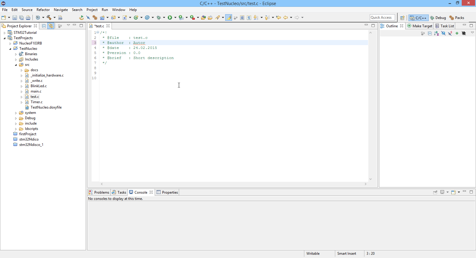The image size is (476, 258).
Task: Toggle Hide Inactive Elements in Outline
Action: pyautogui.click(x=464, y=33)
